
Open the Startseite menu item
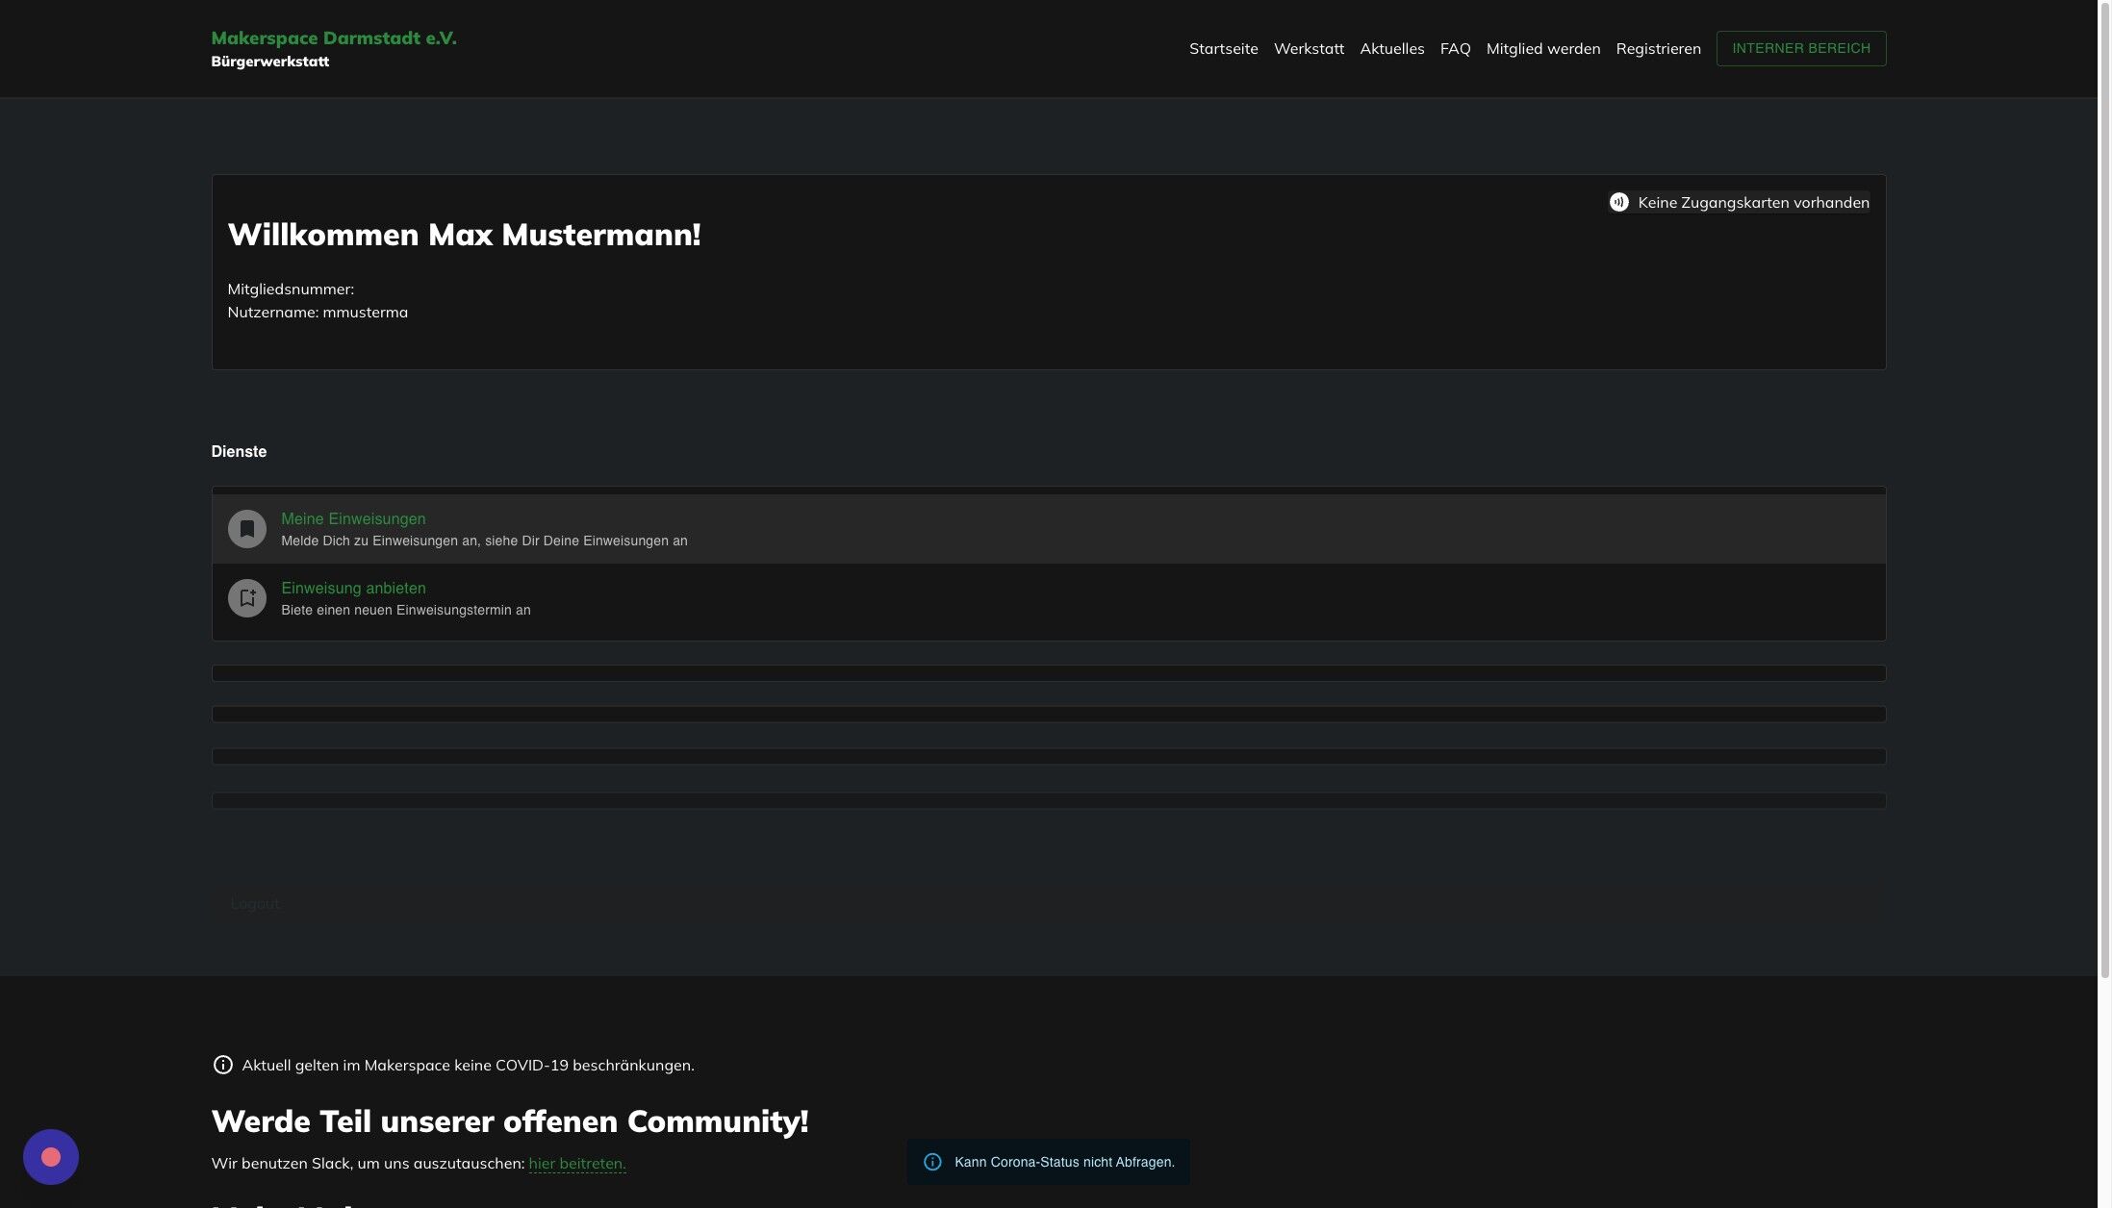(x=1223, y=48)
